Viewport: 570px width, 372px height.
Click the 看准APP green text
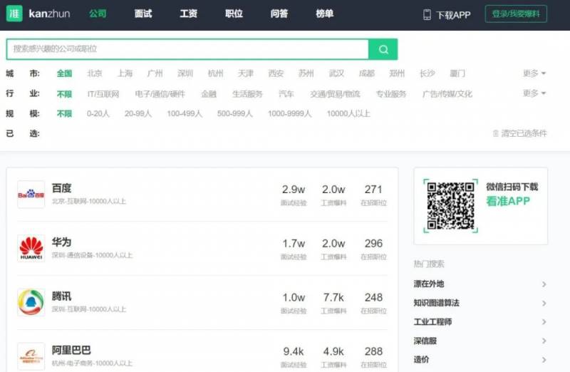coord(508,201)
